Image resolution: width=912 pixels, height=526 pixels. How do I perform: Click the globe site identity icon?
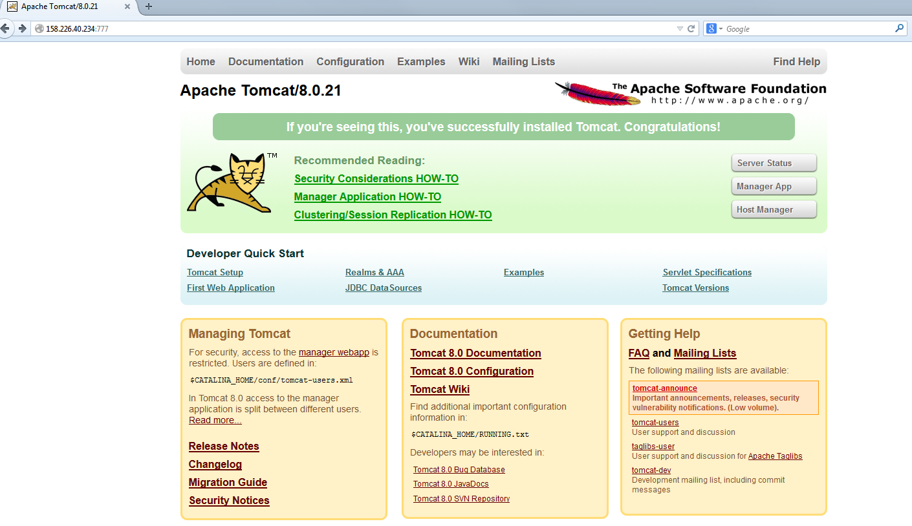[39, 28]
